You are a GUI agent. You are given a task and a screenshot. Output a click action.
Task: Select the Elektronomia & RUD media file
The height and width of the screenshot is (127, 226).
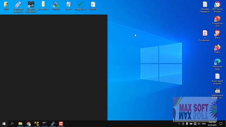218,93
